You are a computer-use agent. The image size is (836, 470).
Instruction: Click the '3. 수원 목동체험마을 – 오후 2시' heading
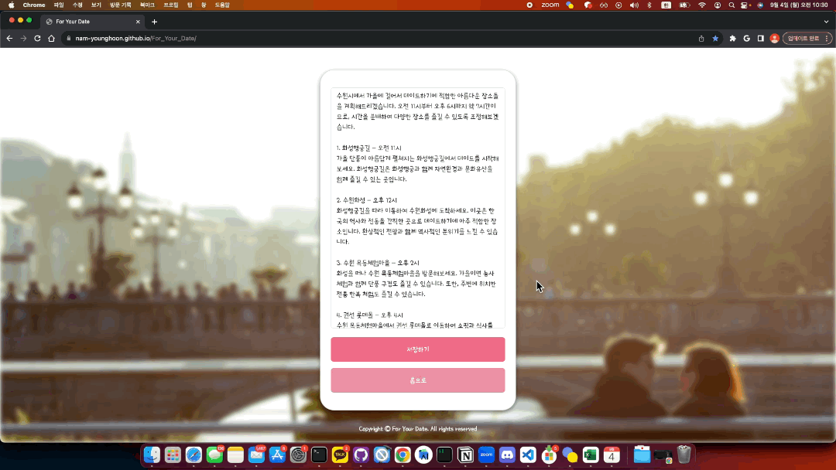[378, 263]
